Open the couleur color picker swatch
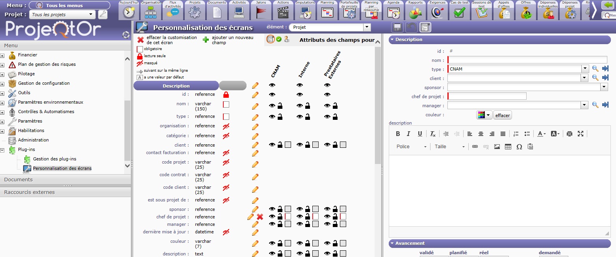This screenshot has height=257, width=616. (x=484, y=115)
